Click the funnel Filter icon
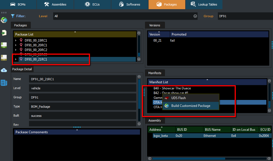The image size is (273, 161). pos(13,16)
